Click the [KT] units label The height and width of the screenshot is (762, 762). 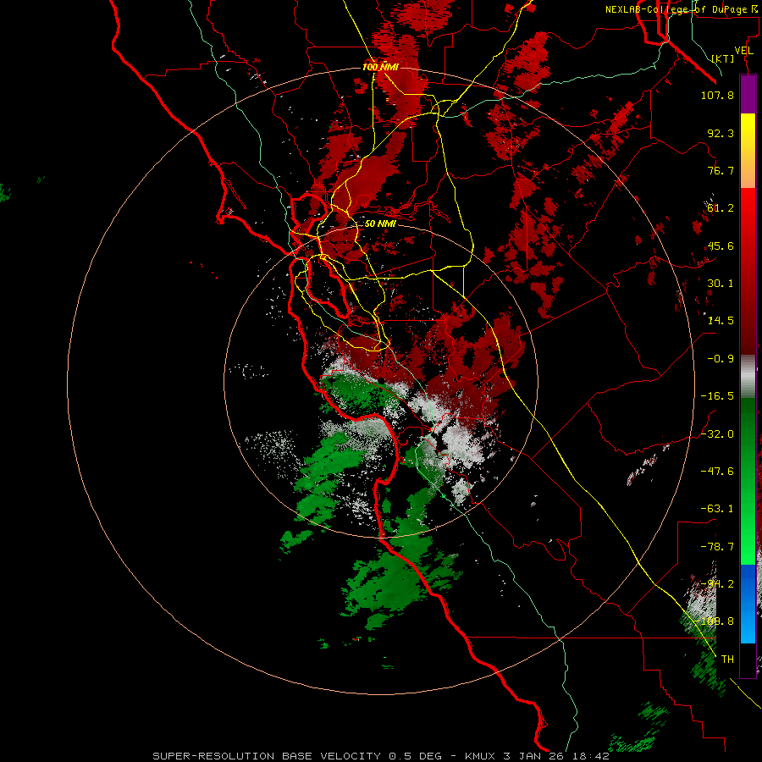click(723, 58)
